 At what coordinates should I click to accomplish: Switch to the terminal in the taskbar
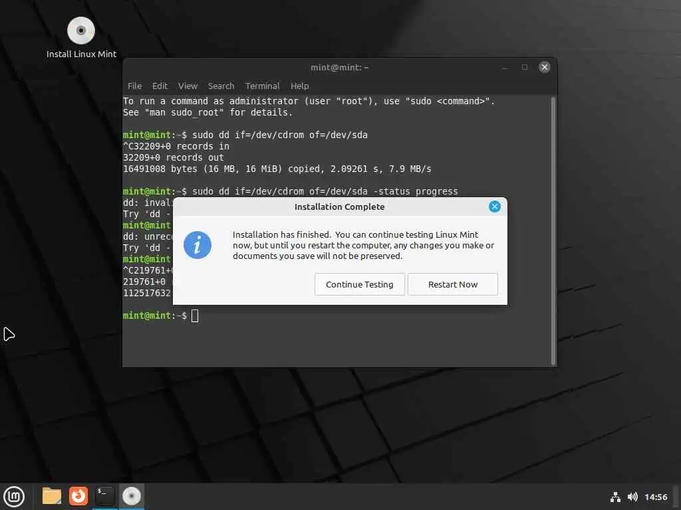coord(104,496)
